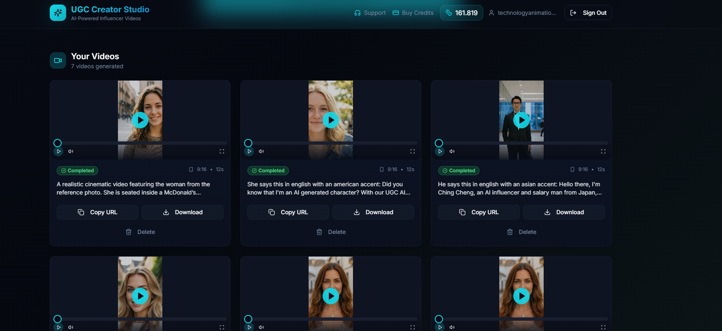
Task: Click the camera icon beside Your Videos
Action: pyautogui.click(x=58, y=60)
